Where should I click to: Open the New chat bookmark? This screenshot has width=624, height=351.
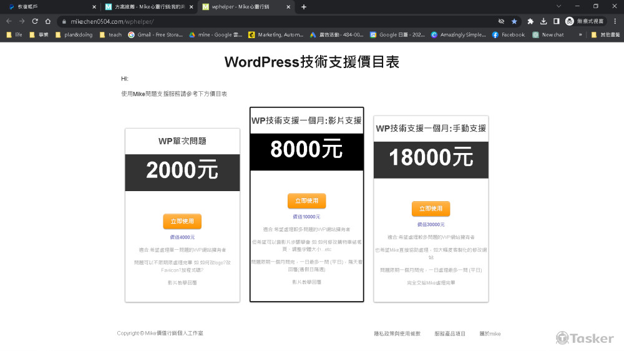pyautogui.click(x=548, y=34)
